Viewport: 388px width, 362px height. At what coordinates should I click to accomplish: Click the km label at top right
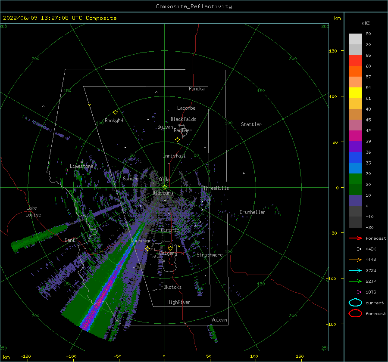coord(337,18)
